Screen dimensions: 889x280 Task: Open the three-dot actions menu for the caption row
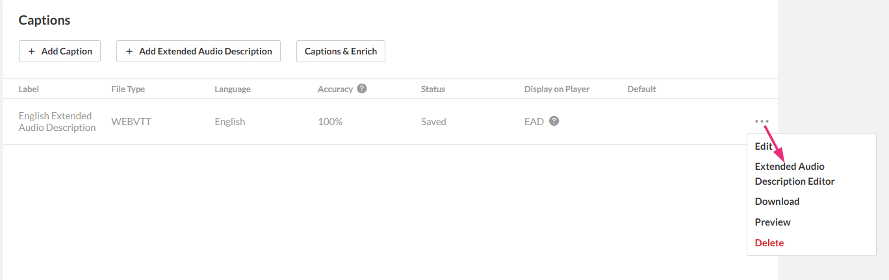(762, 121)
